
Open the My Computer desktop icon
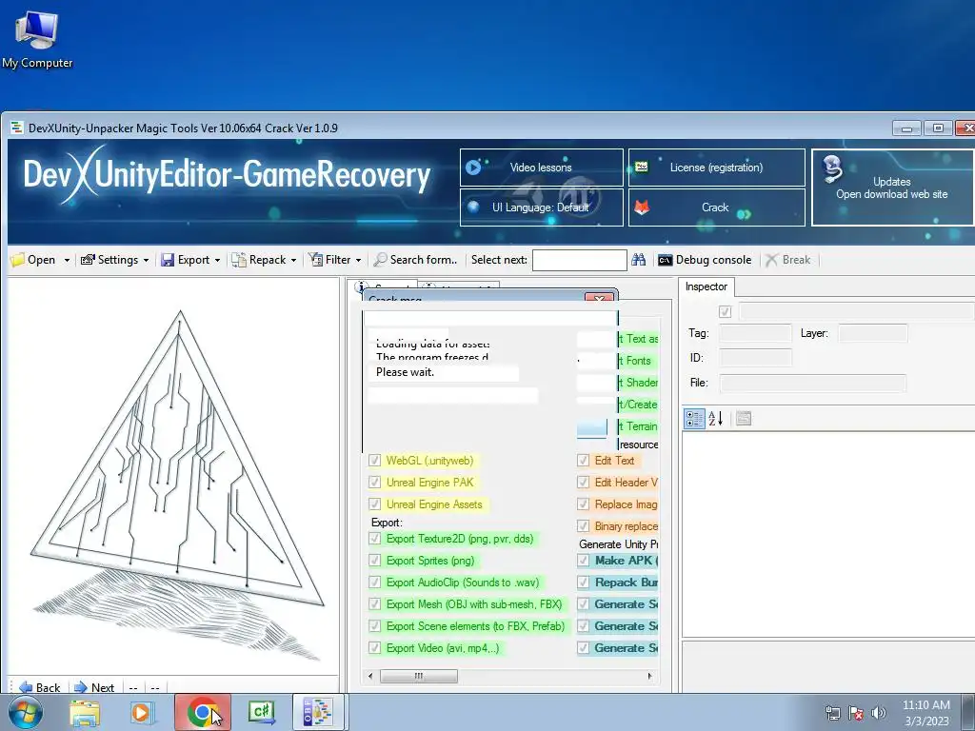[37, 38]
